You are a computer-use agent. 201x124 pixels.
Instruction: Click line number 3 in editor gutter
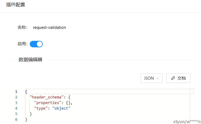16,103
